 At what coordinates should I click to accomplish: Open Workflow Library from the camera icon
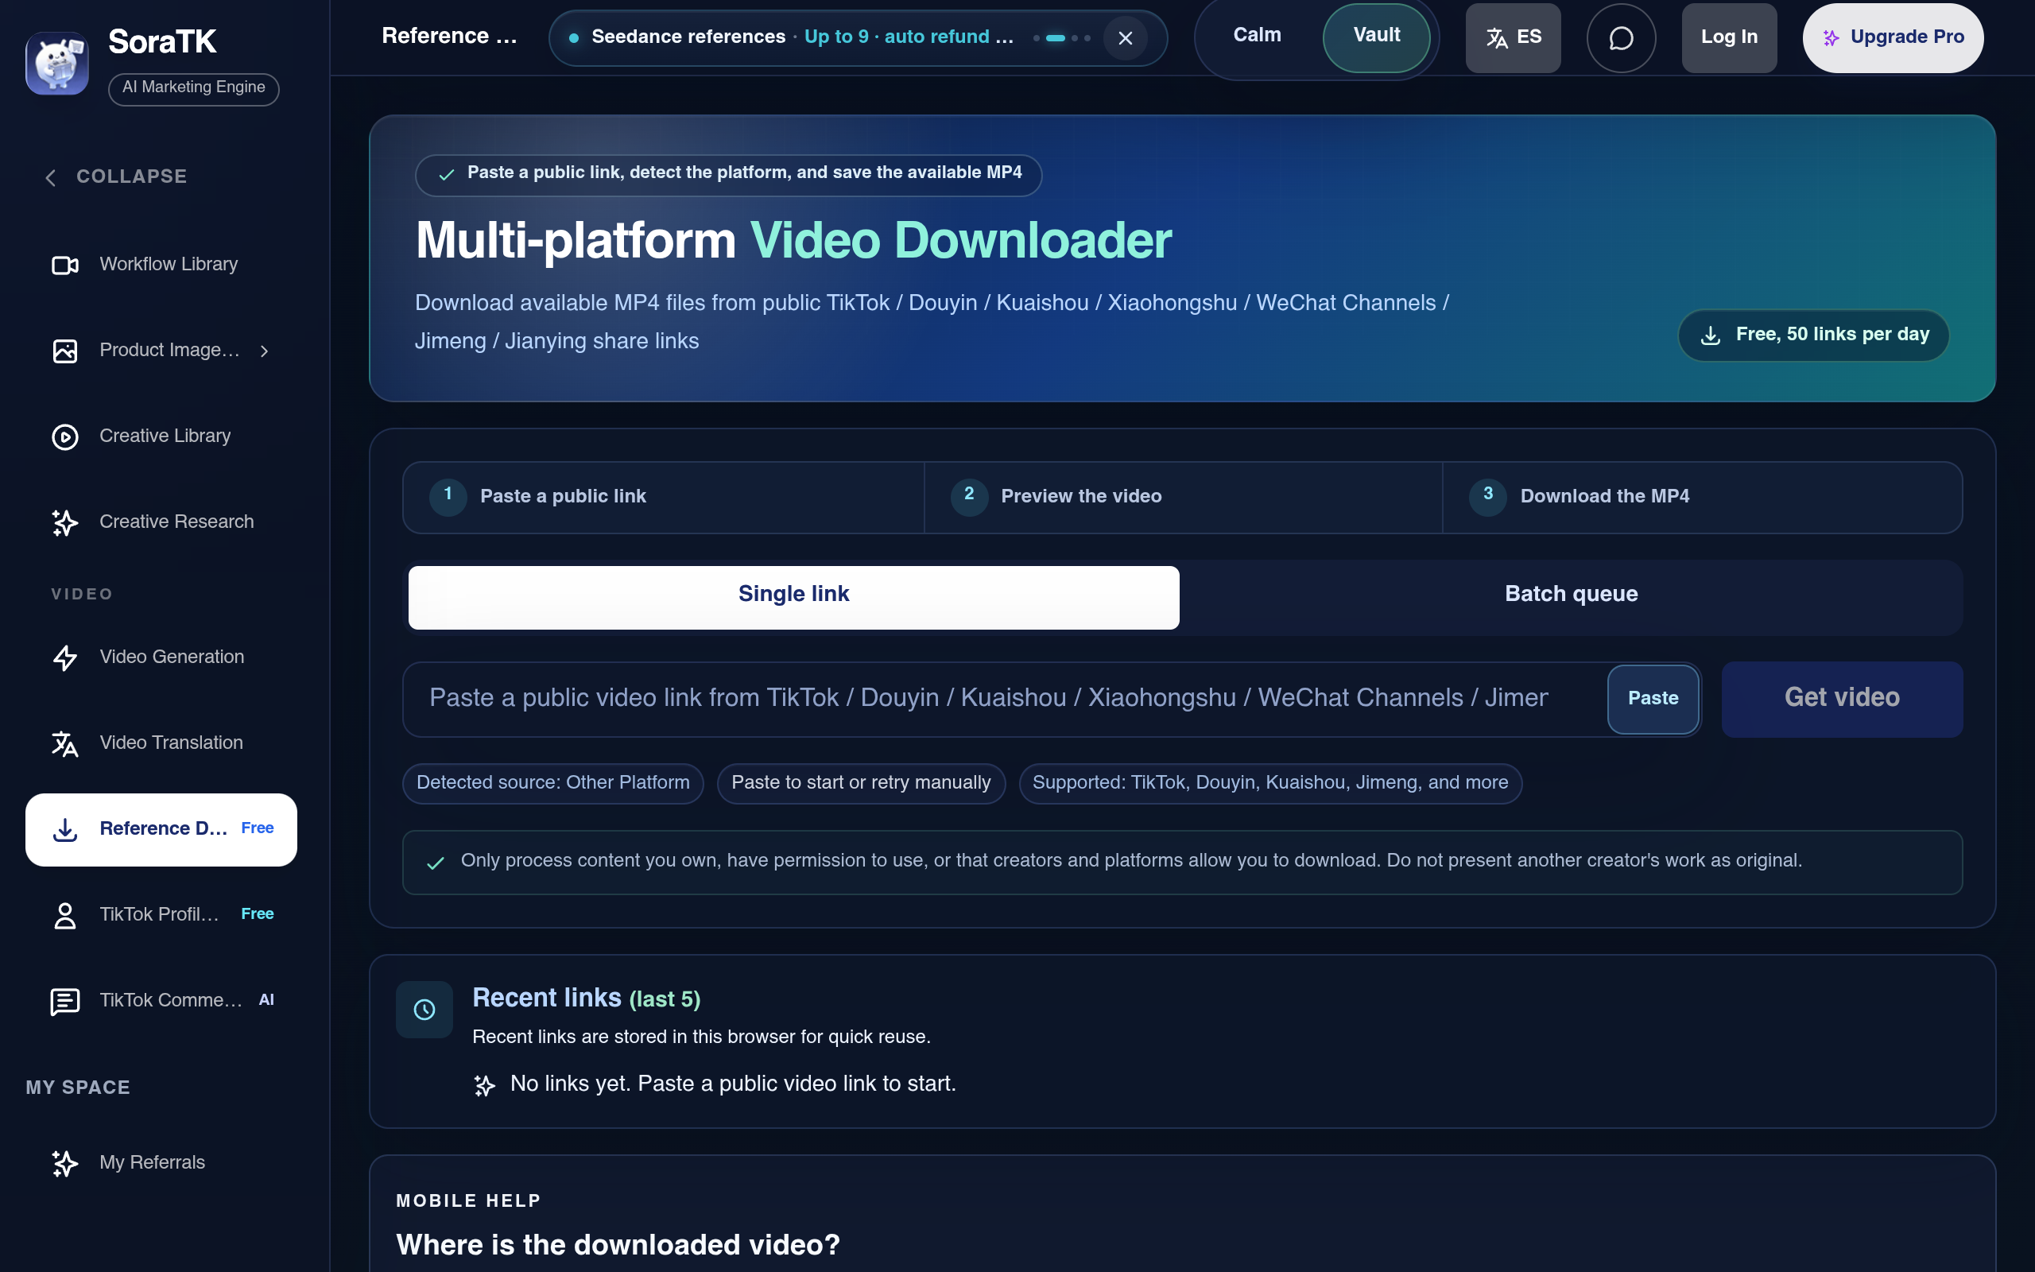(64, 265)
